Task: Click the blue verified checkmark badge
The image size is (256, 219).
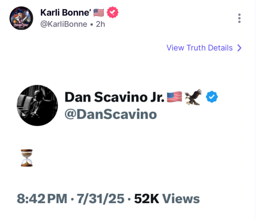Action: coord(211,97)
